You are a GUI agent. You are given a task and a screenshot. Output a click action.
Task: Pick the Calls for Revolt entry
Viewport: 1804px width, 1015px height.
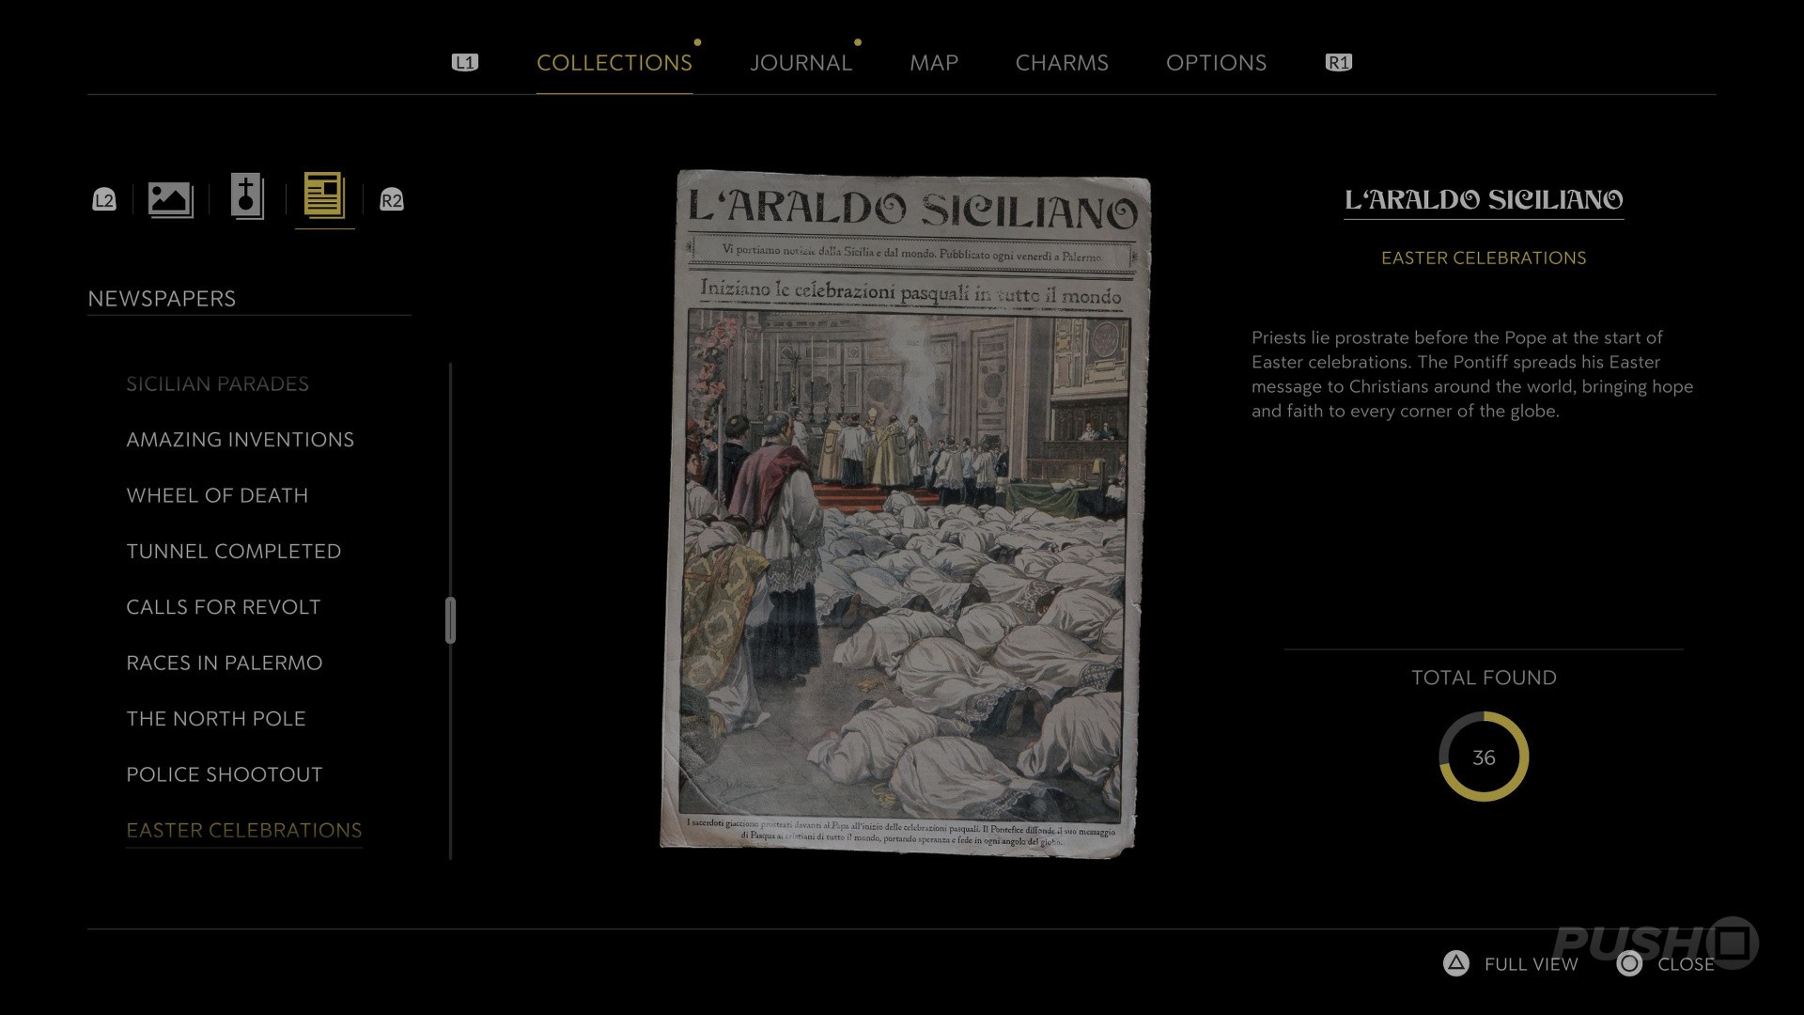pos(224,607)
